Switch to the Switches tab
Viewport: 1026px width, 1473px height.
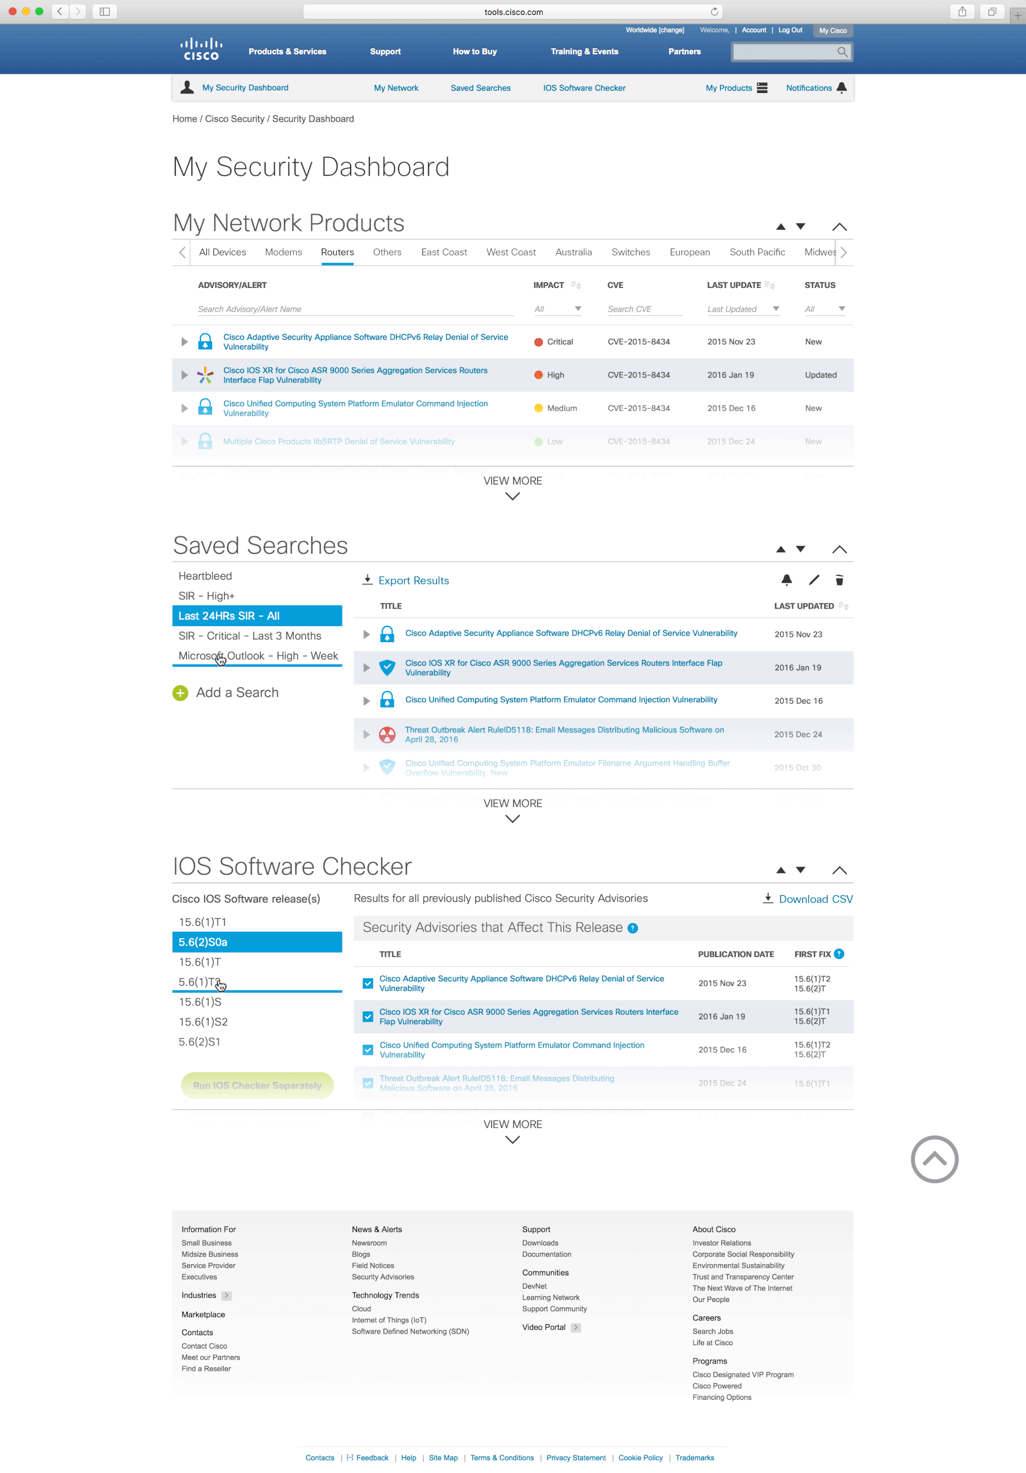(631, 252)
